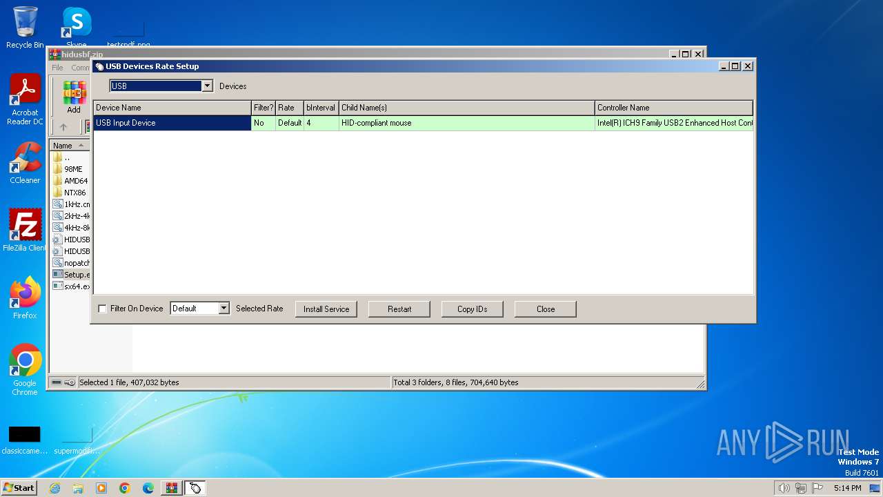
Task: Click the Copy IDs button
Action: click(473, 309)
